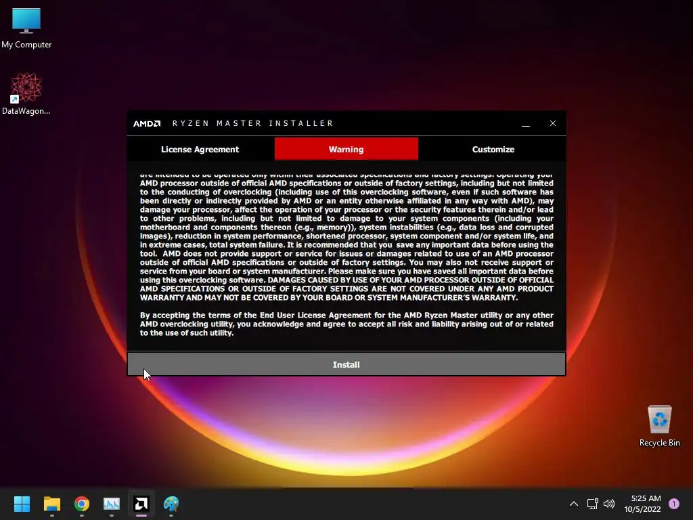Open the notification badge showing 1
The image size is (693, 520).
click(674, 504)
